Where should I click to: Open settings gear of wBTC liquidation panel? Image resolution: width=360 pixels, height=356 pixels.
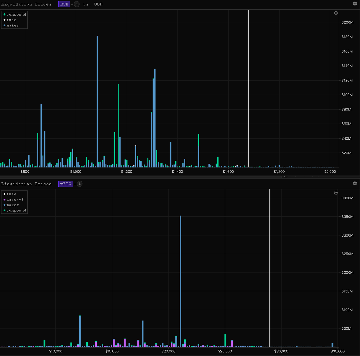[x=355, y=183]
